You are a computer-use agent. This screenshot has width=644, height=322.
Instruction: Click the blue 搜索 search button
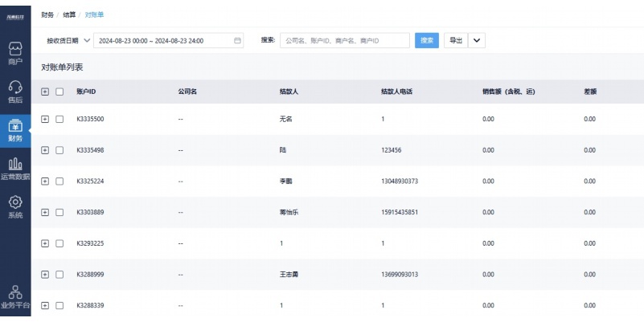tap(427, 40)
